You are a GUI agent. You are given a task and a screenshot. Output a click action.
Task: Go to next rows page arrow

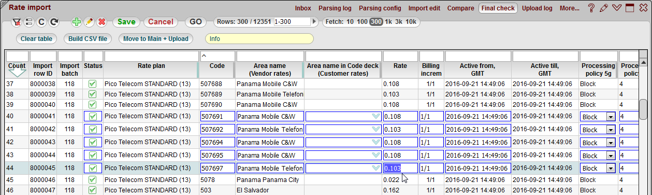(314, 22)
